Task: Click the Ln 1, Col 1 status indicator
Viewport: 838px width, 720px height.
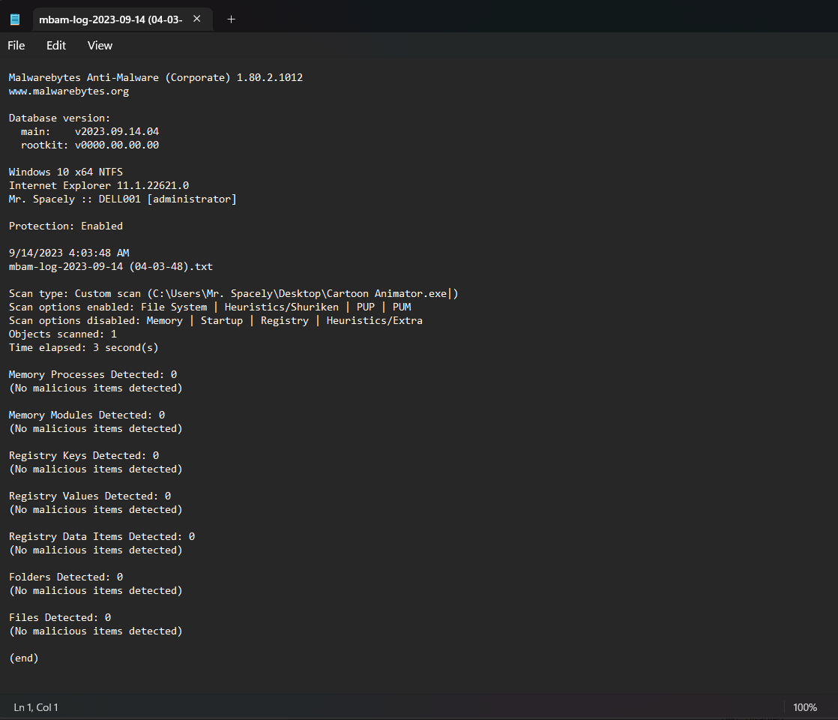Action: tap(36, 707)
